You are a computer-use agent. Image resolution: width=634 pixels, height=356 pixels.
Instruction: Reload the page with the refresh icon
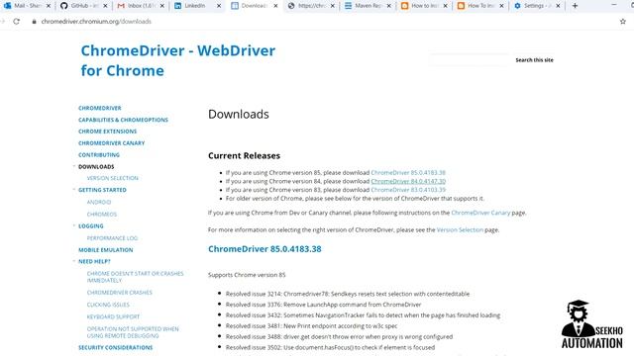point(16,22)
